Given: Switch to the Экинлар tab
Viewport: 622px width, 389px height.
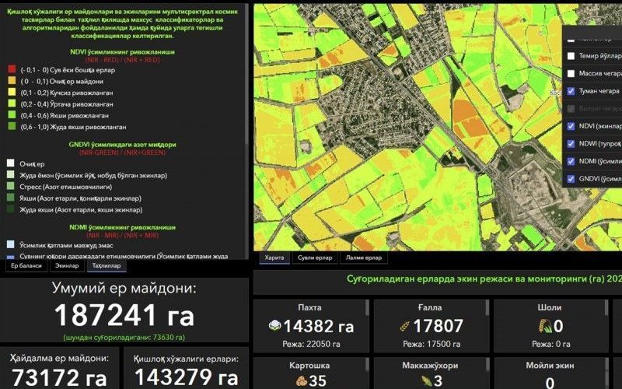Looking at the screenshot, I should pos(67,265).
